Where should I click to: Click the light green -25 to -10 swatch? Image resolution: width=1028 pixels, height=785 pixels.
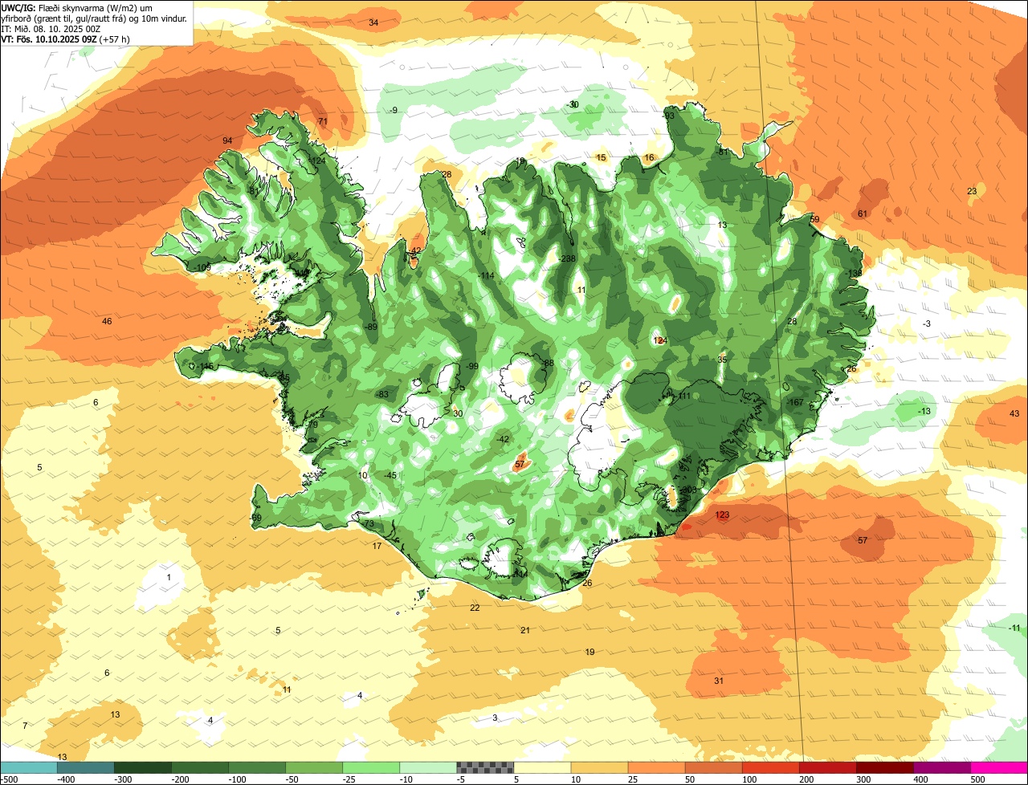pos(370,767)
